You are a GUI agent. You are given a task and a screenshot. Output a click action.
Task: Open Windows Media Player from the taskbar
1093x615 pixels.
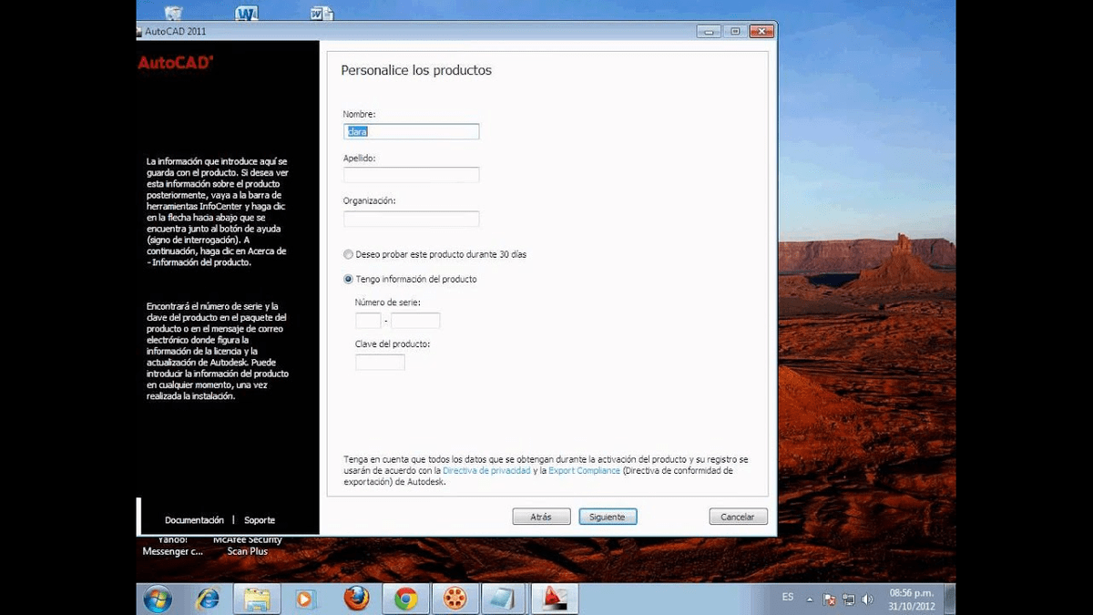(x=306, y=599)
